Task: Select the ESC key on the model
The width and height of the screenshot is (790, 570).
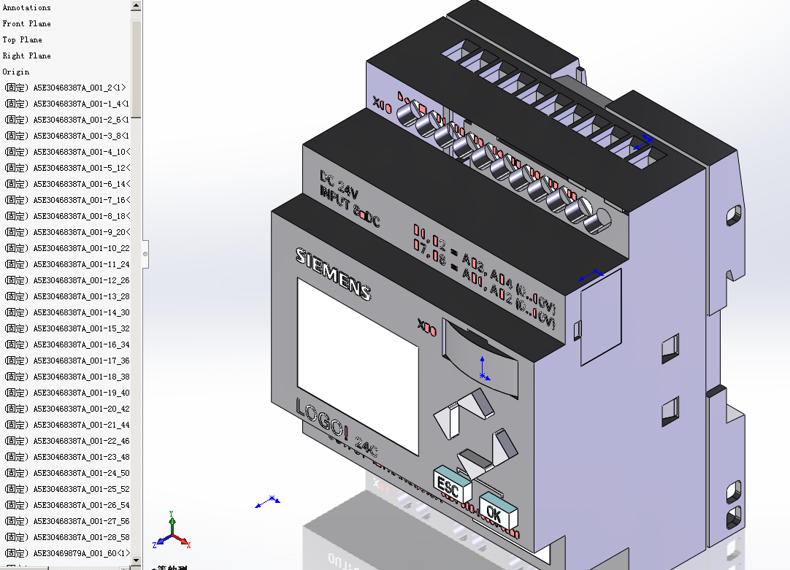Action: [x=452, y=485]
